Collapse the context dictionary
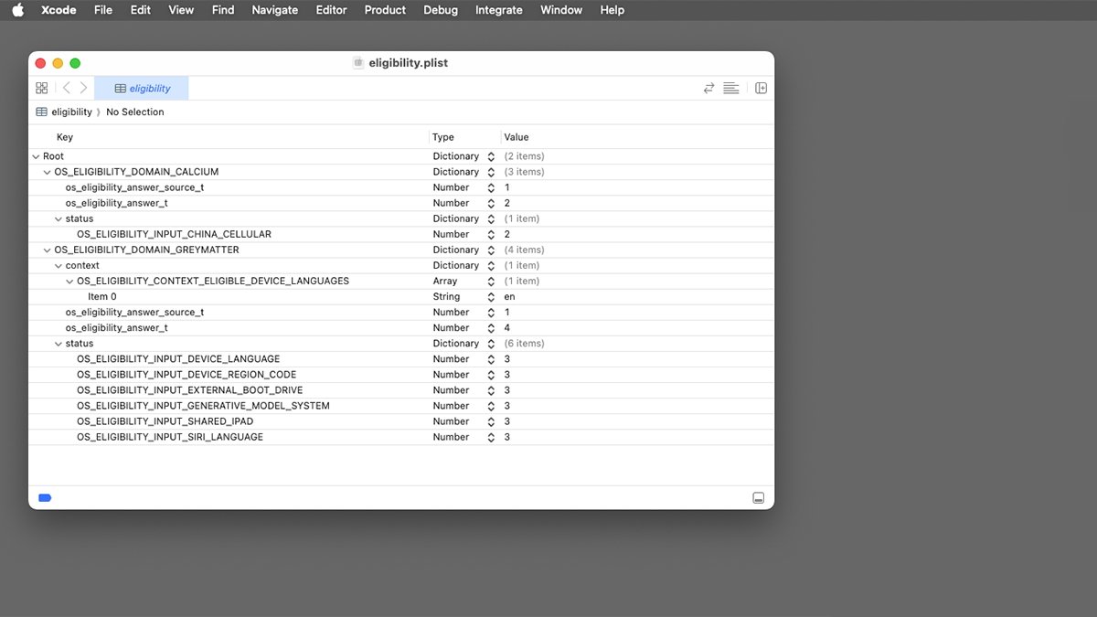 point(58,265)
